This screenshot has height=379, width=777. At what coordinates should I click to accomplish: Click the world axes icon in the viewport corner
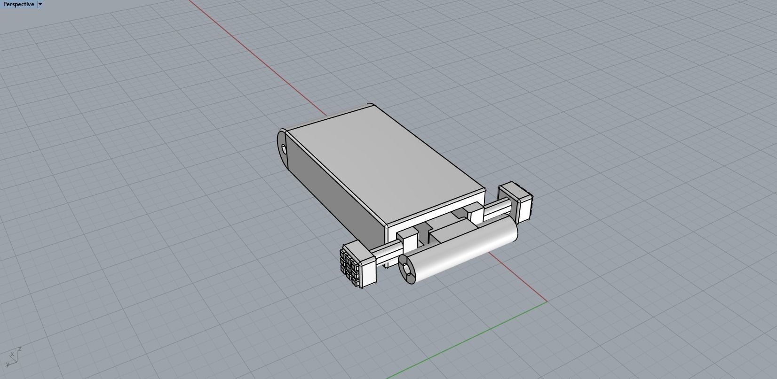(x=13, y=356)
